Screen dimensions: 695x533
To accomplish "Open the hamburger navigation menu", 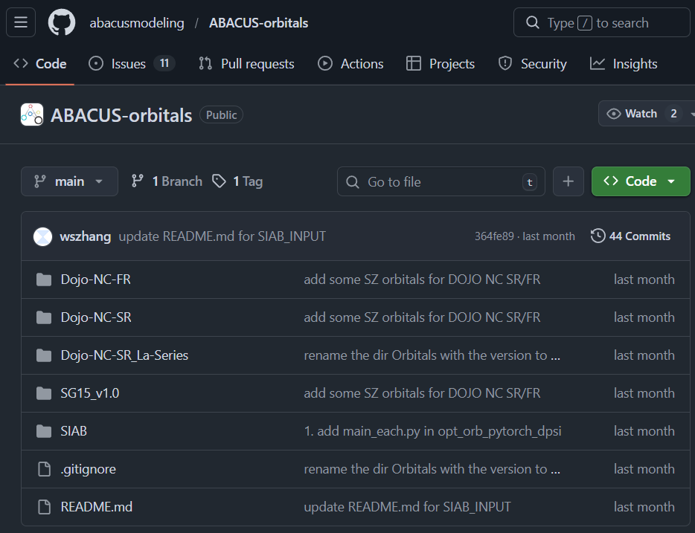I will (x=20, y=23).
